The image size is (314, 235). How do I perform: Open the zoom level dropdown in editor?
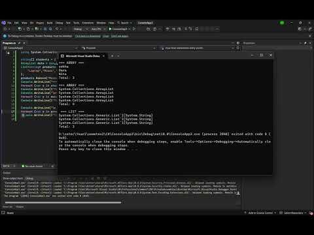(9, 166)
